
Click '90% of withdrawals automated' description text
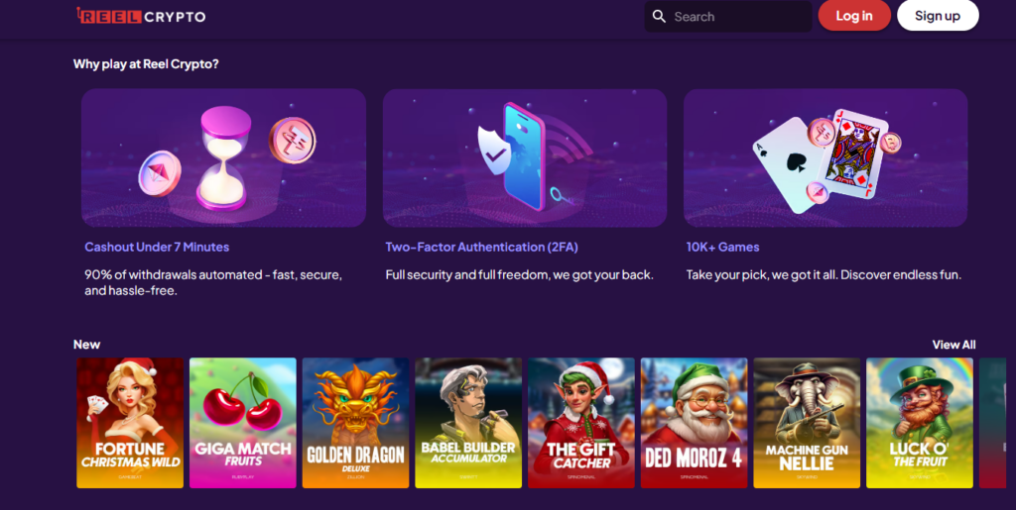coord(213,282)
